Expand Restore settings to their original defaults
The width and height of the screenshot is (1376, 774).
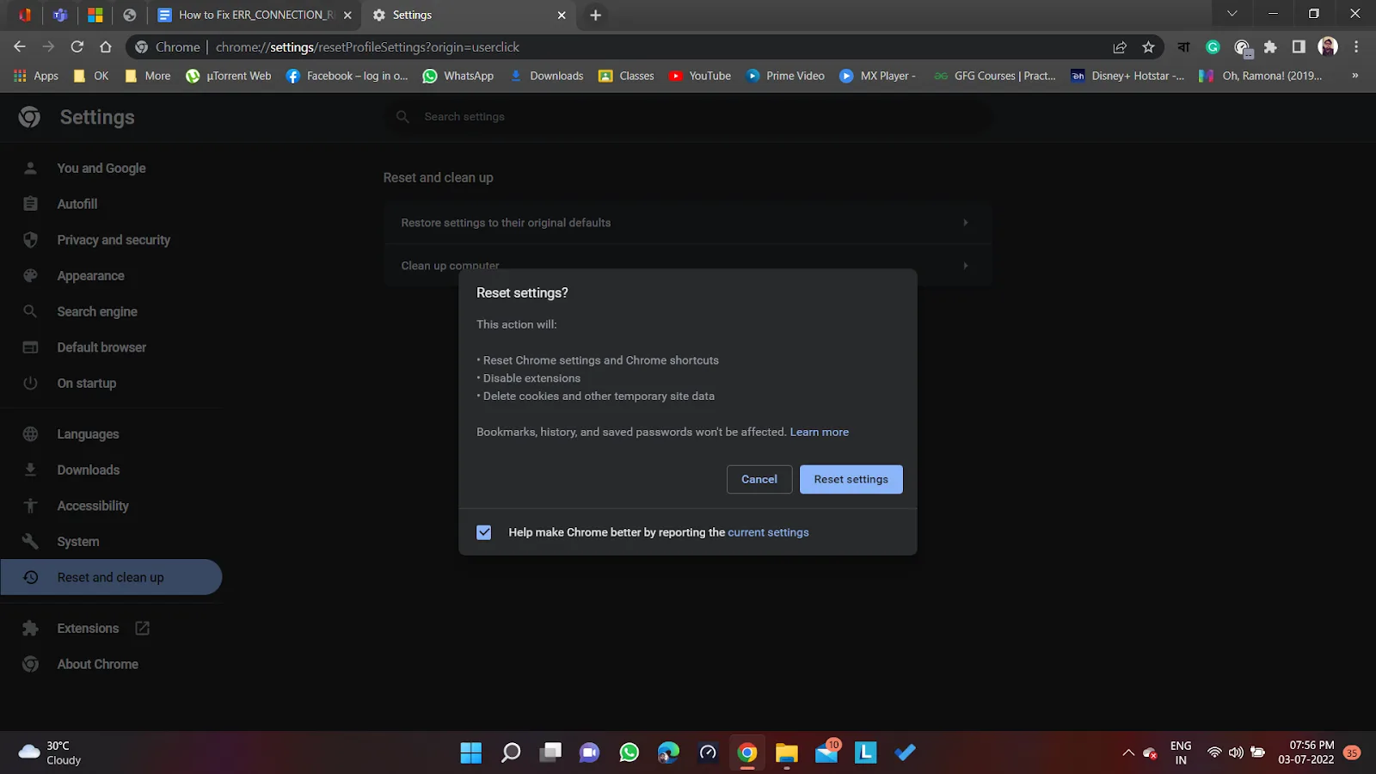(688, 223)
